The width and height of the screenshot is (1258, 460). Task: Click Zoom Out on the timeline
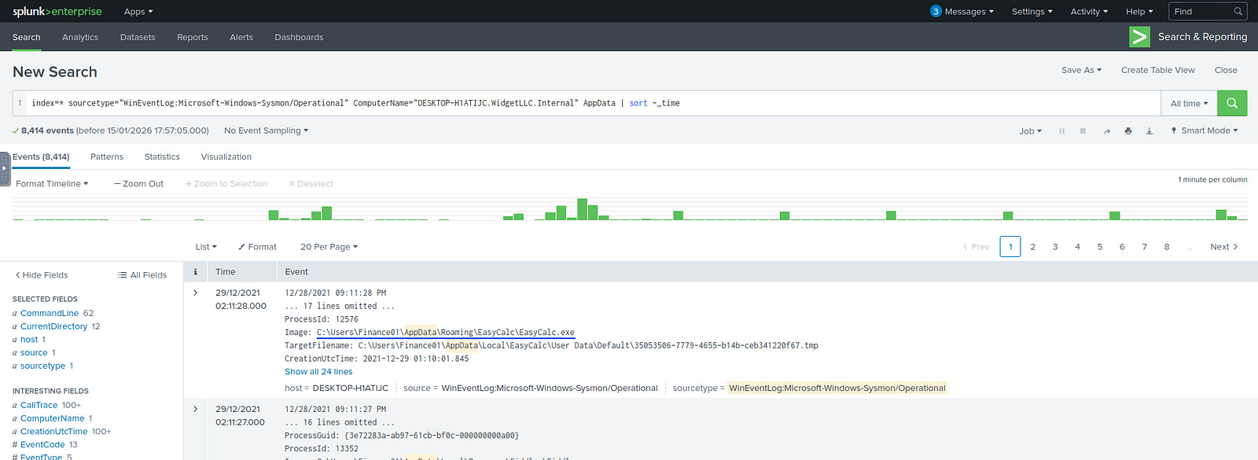(x=138, y=184)
